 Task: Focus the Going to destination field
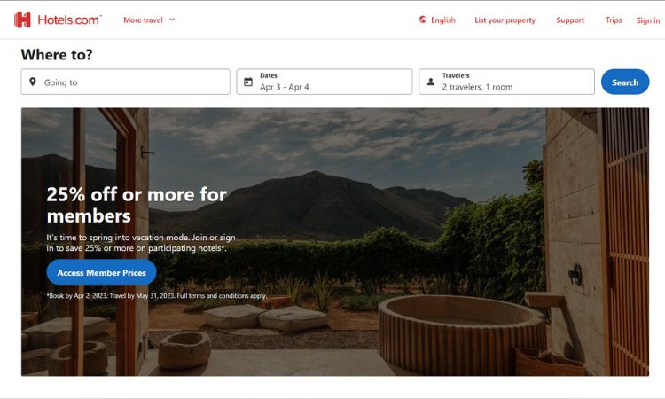tap(126, 82)
